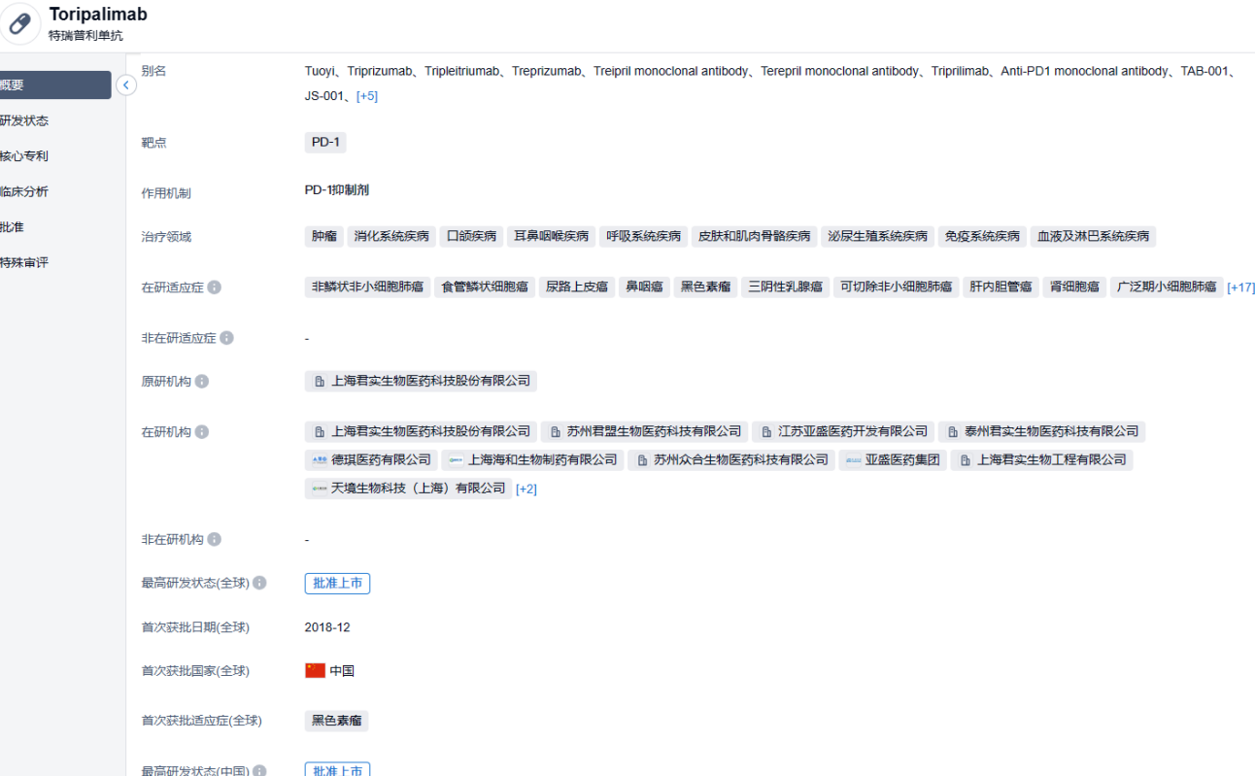Click info icon next to 在研适应症
This screenshot has height=776, width=1255.
click(215, 287)
